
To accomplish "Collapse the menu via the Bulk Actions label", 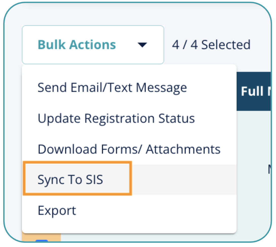I will [77, 45].
